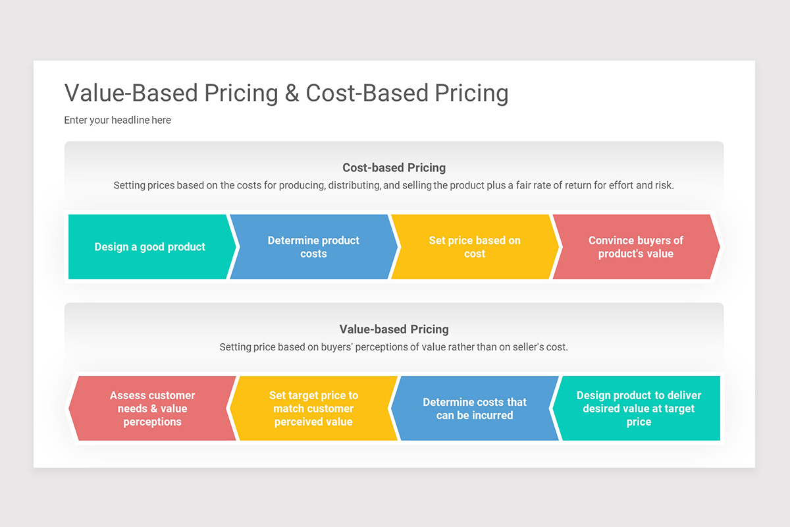Click the ampersand in the slide title

pos(292,94)
